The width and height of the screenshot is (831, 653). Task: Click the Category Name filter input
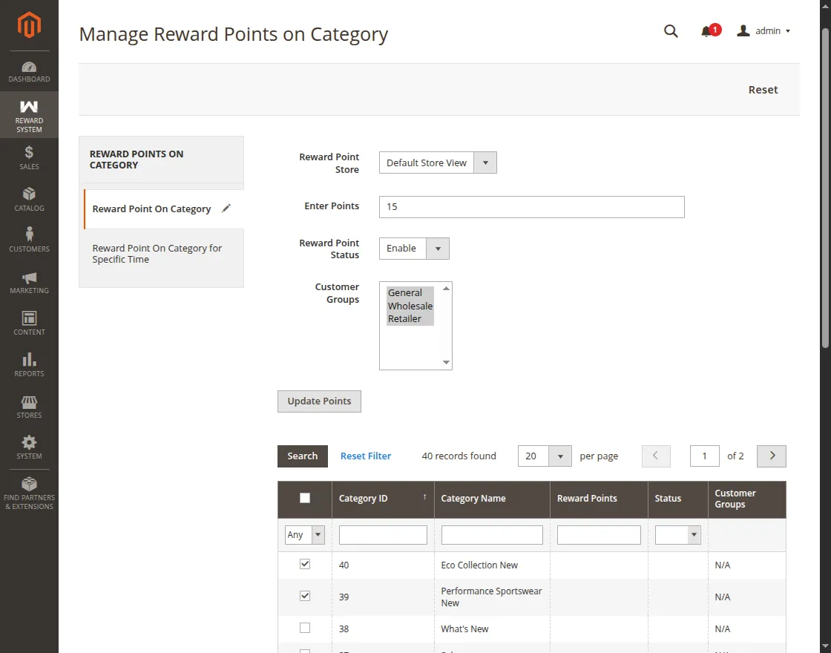pyautogui.click(x=492, y=535)
